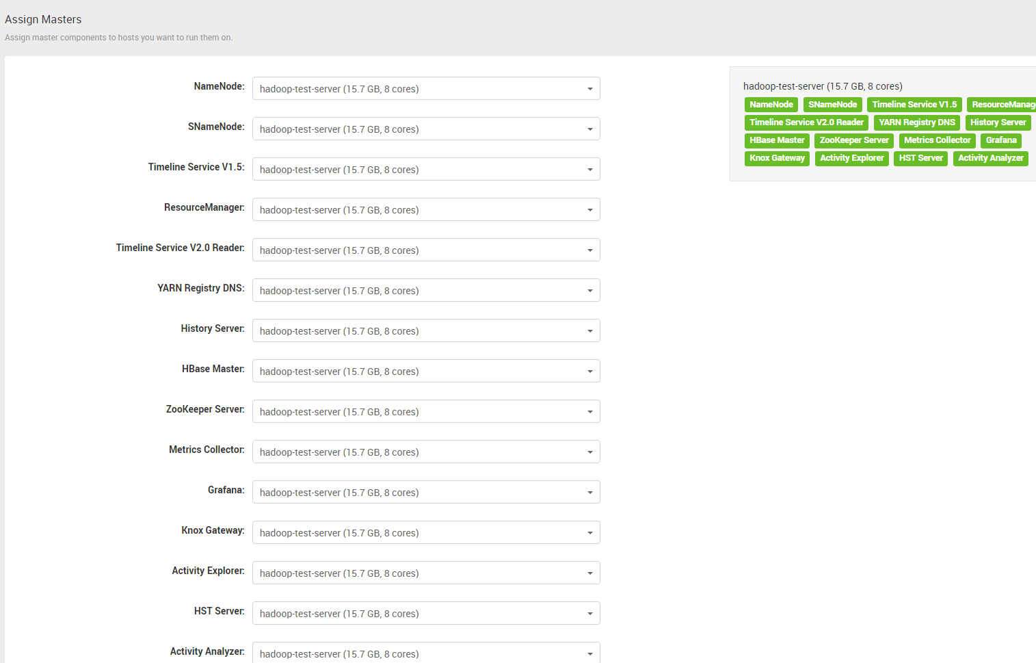Screen dimensions: 1036x663
Task: Click the Grafana dropdown arrow
Action: 589,493
